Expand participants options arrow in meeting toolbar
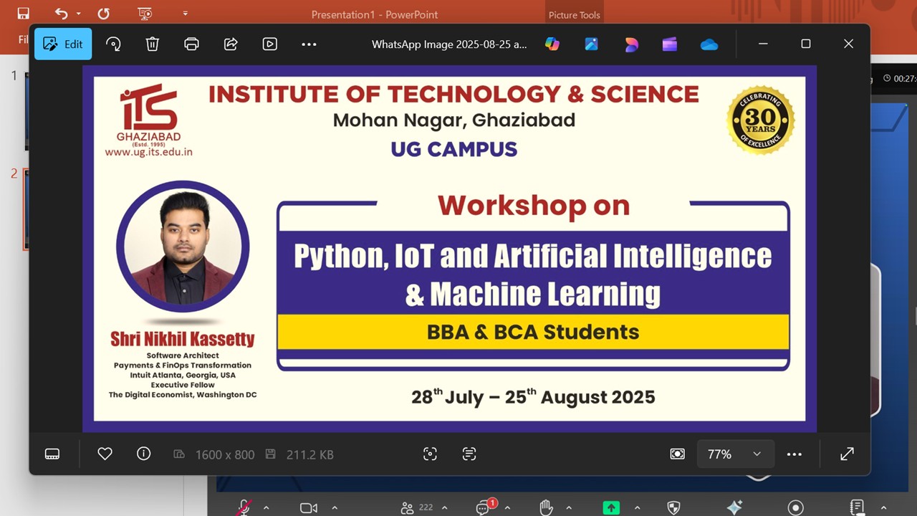The height and width of the screenshot is (516, 917). [444, 507]
